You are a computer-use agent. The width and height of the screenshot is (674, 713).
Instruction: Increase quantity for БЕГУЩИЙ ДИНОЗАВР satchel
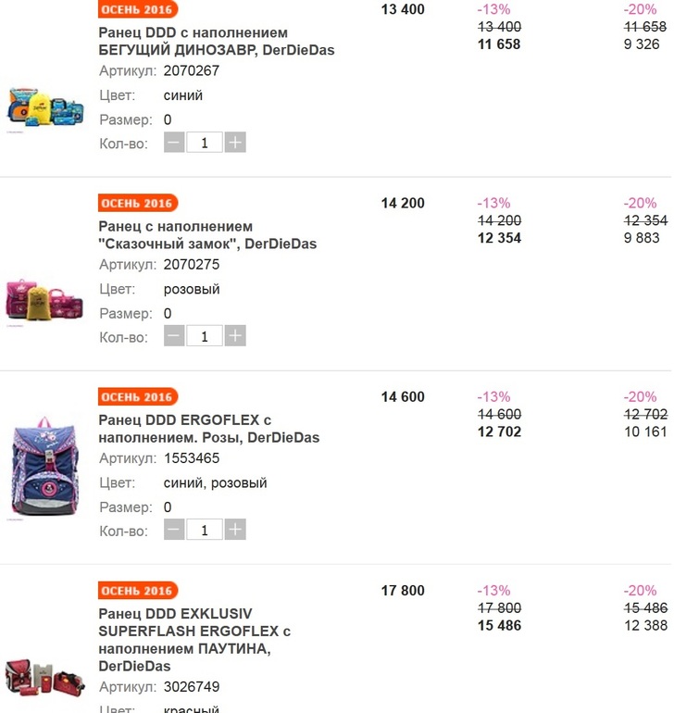[235, 143]
